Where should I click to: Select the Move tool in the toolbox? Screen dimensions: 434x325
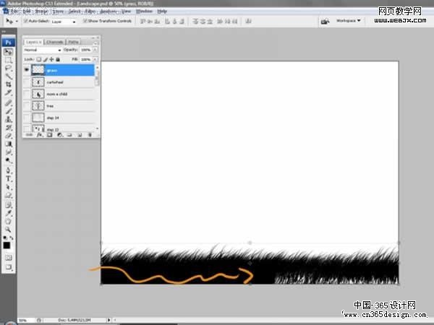pos(8,52)
